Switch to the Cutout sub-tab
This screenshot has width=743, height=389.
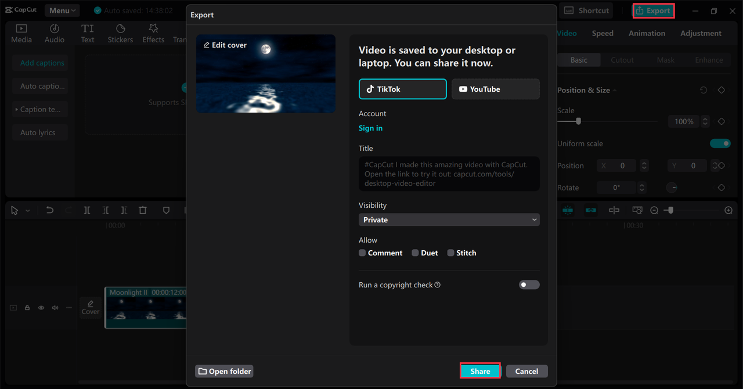(x=622, y=60)
